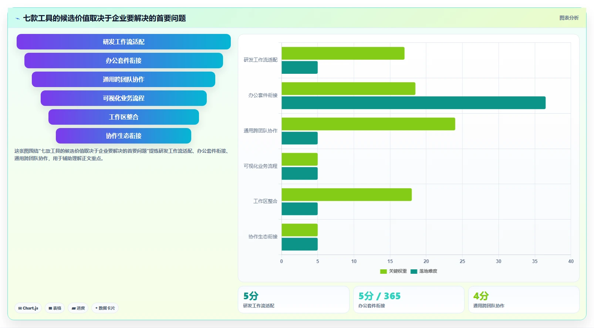594x328 pixels.
Task: Click the x-axis value 20
Action: tap(426, 261)
